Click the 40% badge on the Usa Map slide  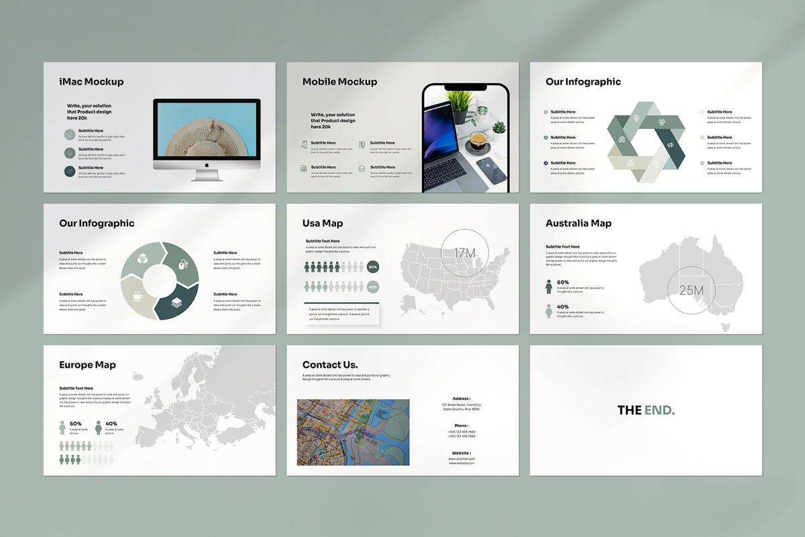click(373, 287)
